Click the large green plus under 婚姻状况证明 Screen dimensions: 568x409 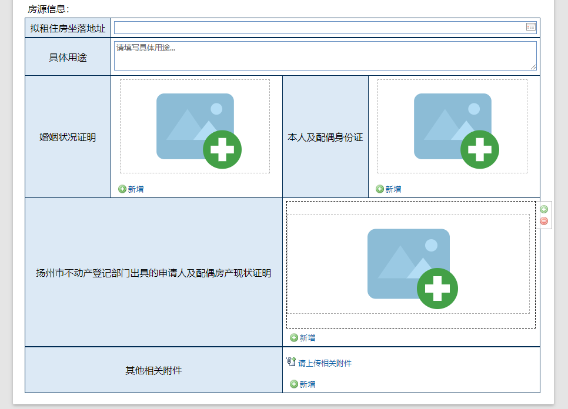pos(222,149)
